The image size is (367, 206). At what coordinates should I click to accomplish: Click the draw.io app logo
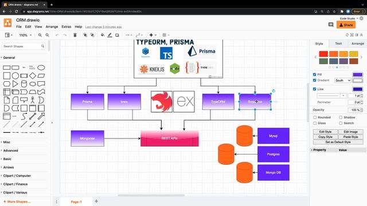7,23
